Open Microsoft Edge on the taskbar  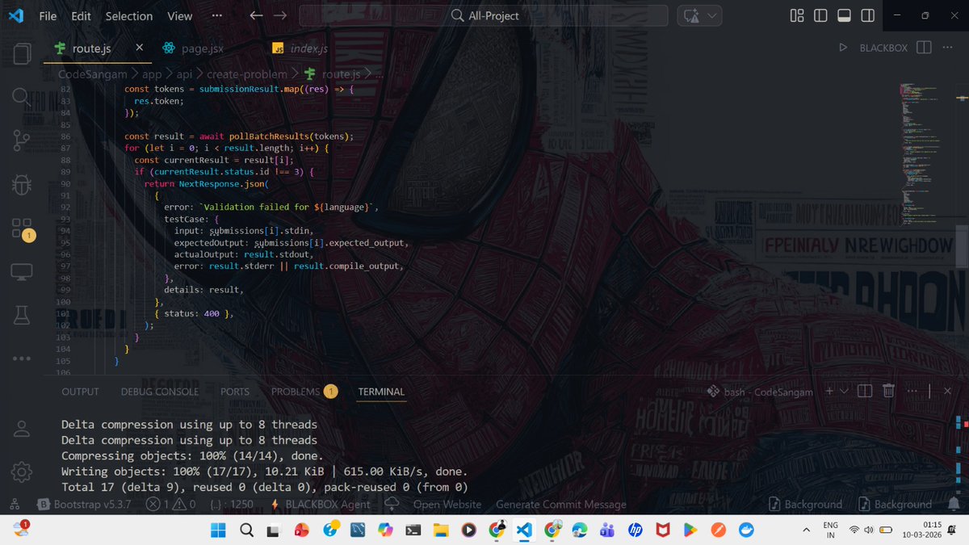click(579, 530)
